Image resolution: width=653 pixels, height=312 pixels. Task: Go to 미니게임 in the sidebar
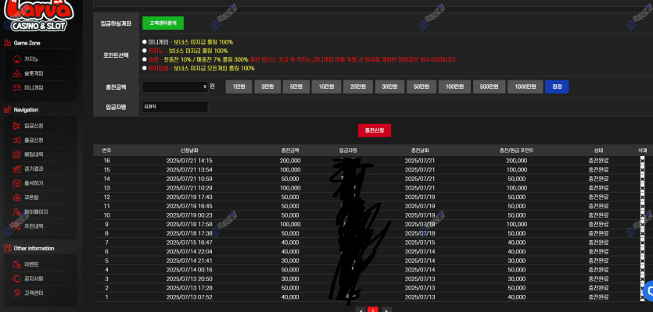34,87
